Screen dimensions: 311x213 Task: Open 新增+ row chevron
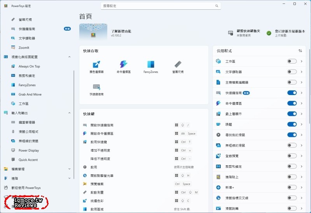(x=302, y=187)
